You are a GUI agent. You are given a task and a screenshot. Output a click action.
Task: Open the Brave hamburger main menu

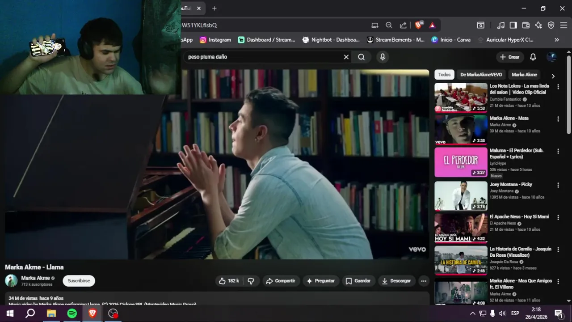pyautogui.click(x=563, y=25)
